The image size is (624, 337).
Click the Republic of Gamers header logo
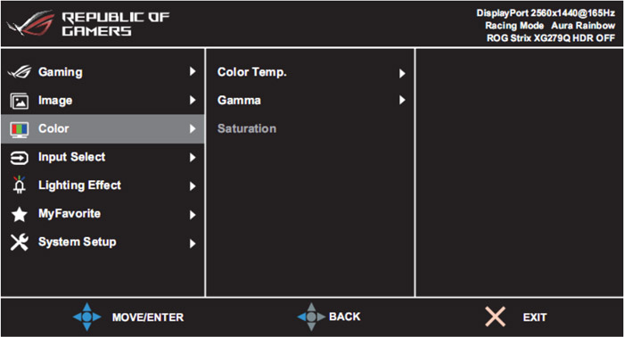pos(88,24)
